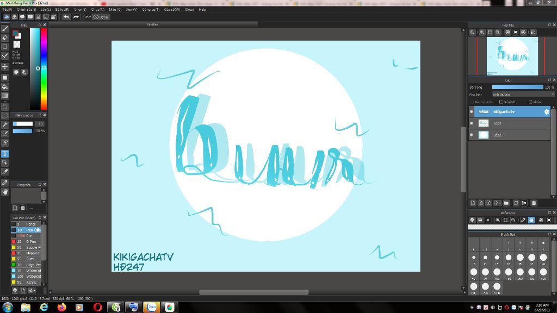Toggle the Xén bớt clipping checkbox
Screen dimensions: 557x313
coord(501,102)
